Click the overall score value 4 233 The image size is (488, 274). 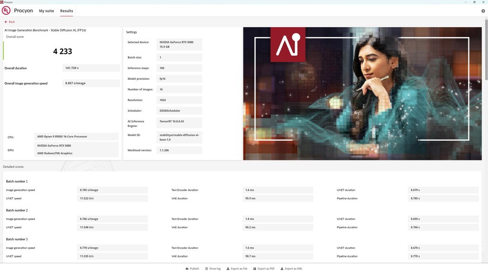(62, 51)
